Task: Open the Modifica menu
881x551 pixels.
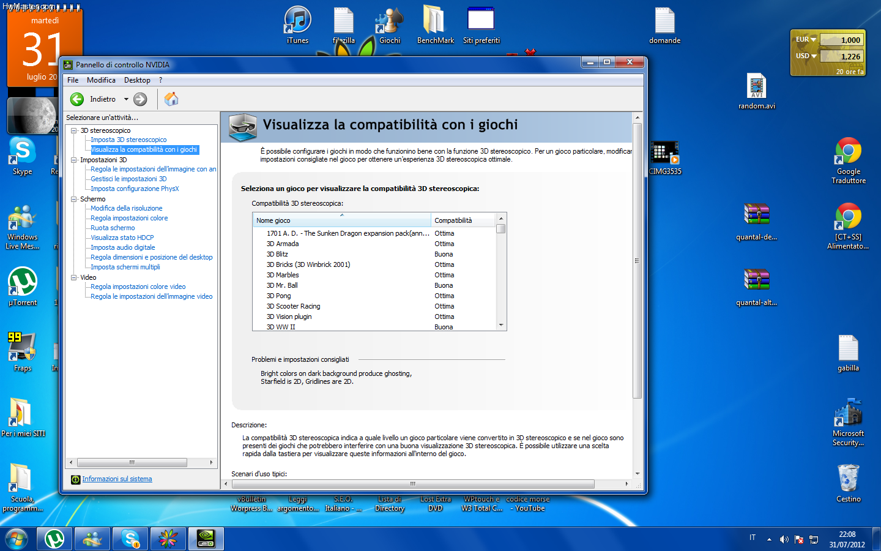Action: [101, 80]
